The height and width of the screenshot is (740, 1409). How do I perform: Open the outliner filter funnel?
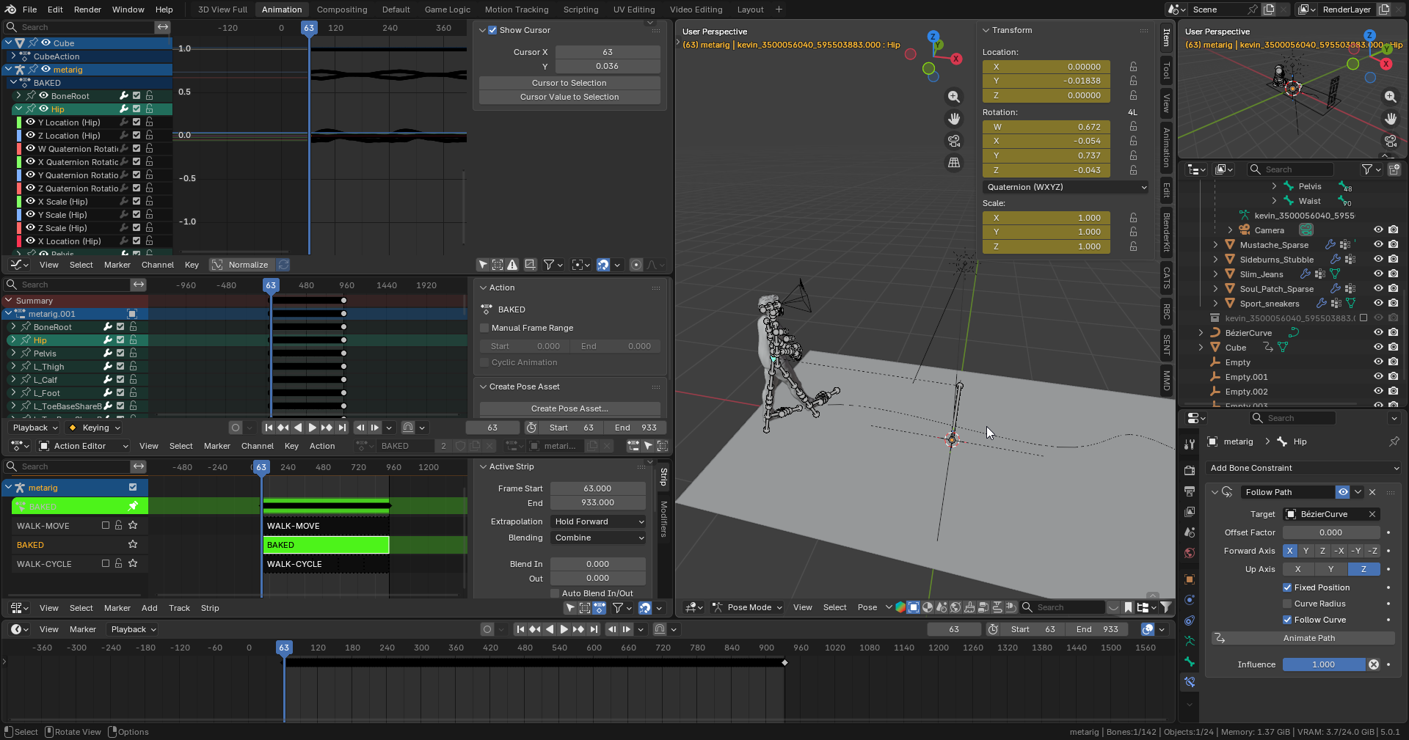(1367, 169)
